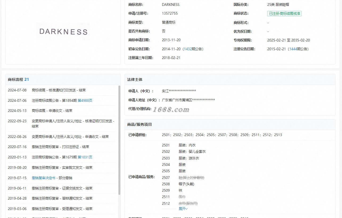Click goods item 服装; 内衣
The width and height of the screenshot is (342, 218).
187,145
